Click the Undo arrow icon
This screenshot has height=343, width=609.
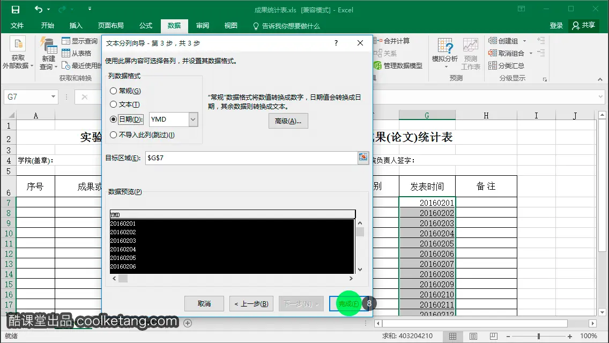38,9
